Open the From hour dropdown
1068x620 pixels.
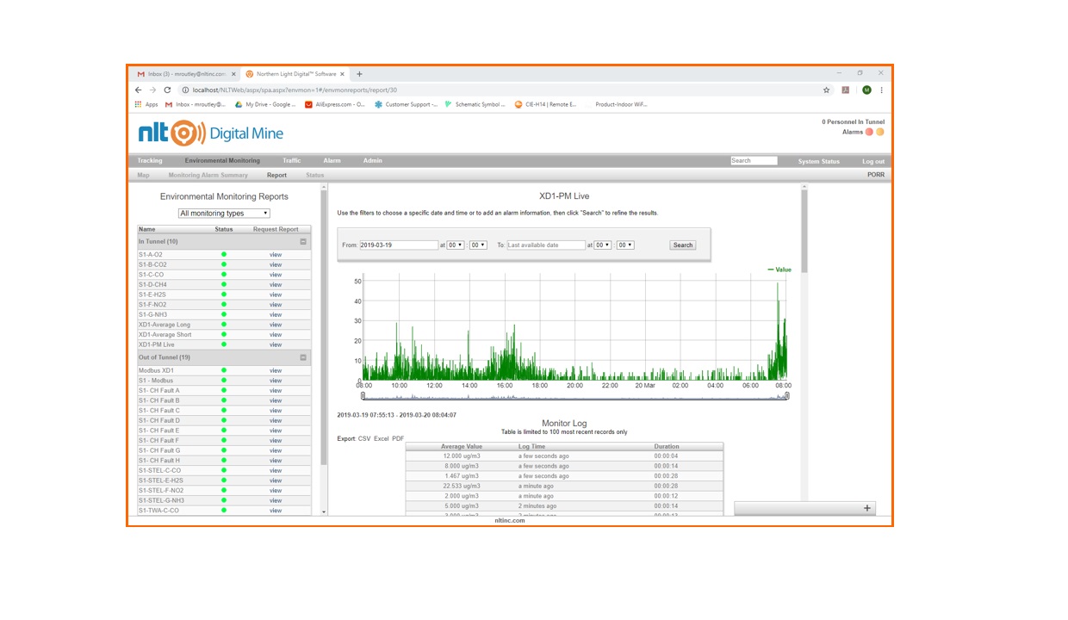click(x=456, y=245)
